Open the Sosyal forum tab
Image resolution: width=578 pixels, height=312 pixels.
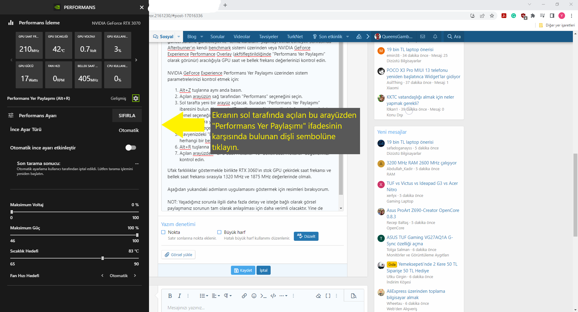click(163, 36)
